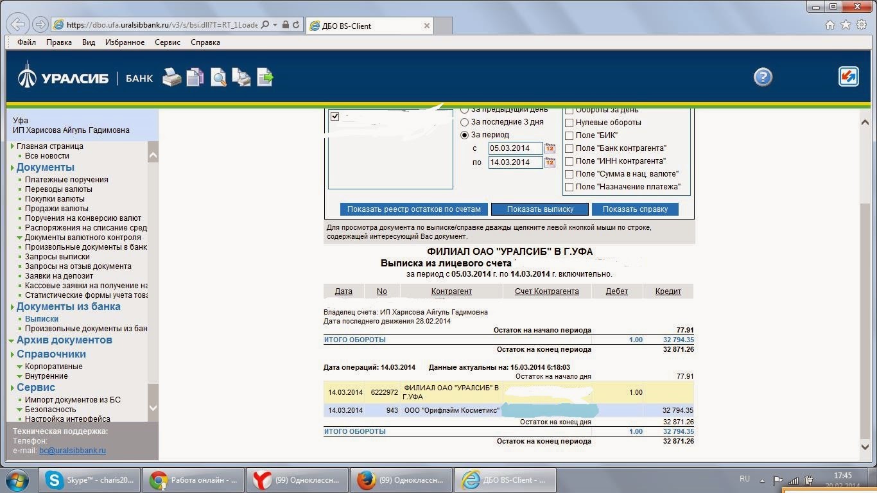Enable the Поле "Банк контрагента" checkbox

[569, 148]
